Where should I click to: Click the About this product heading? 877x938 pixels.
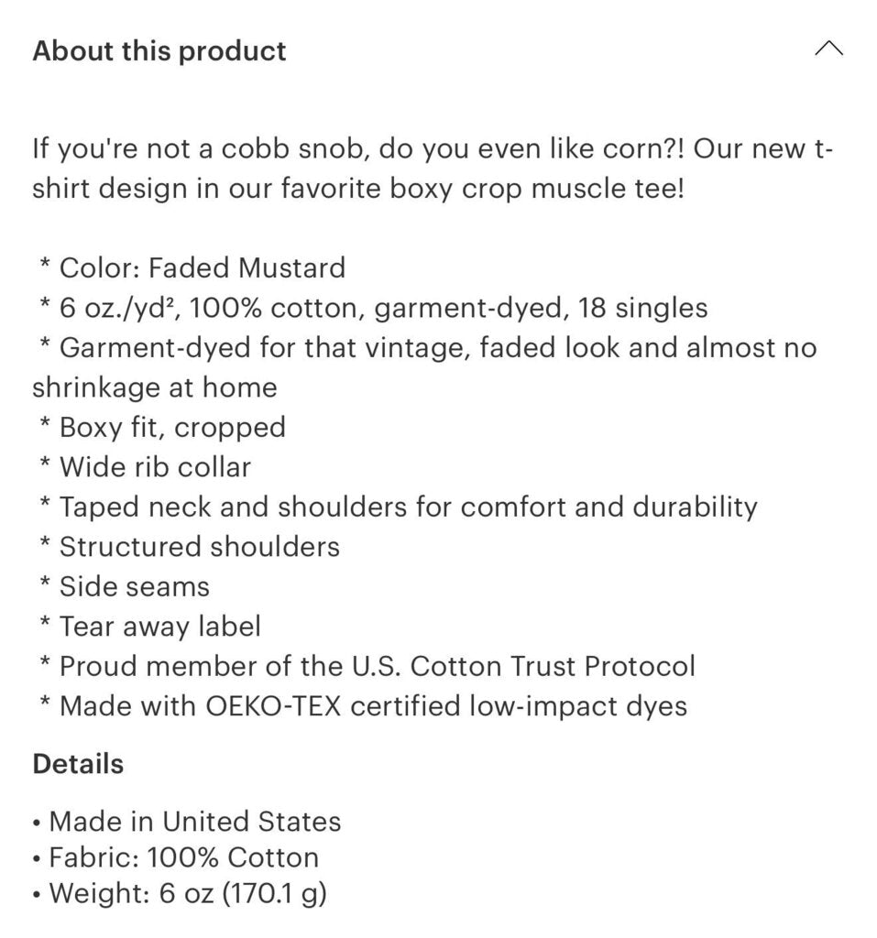[159, 51]
